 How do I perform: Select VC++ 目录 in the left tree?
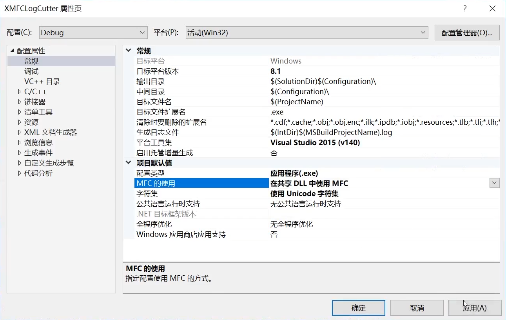coord(42,82)
